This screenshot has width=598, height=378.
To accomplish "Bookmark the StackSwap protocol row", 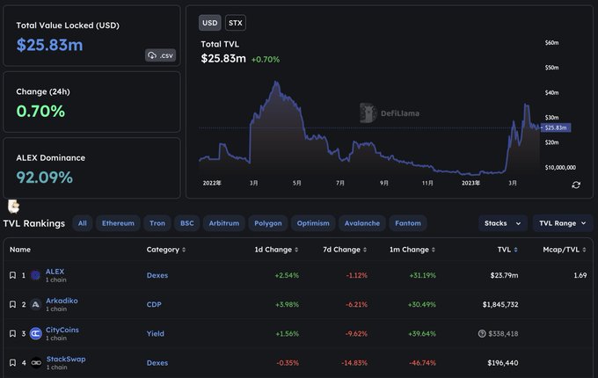I will 12,363.
